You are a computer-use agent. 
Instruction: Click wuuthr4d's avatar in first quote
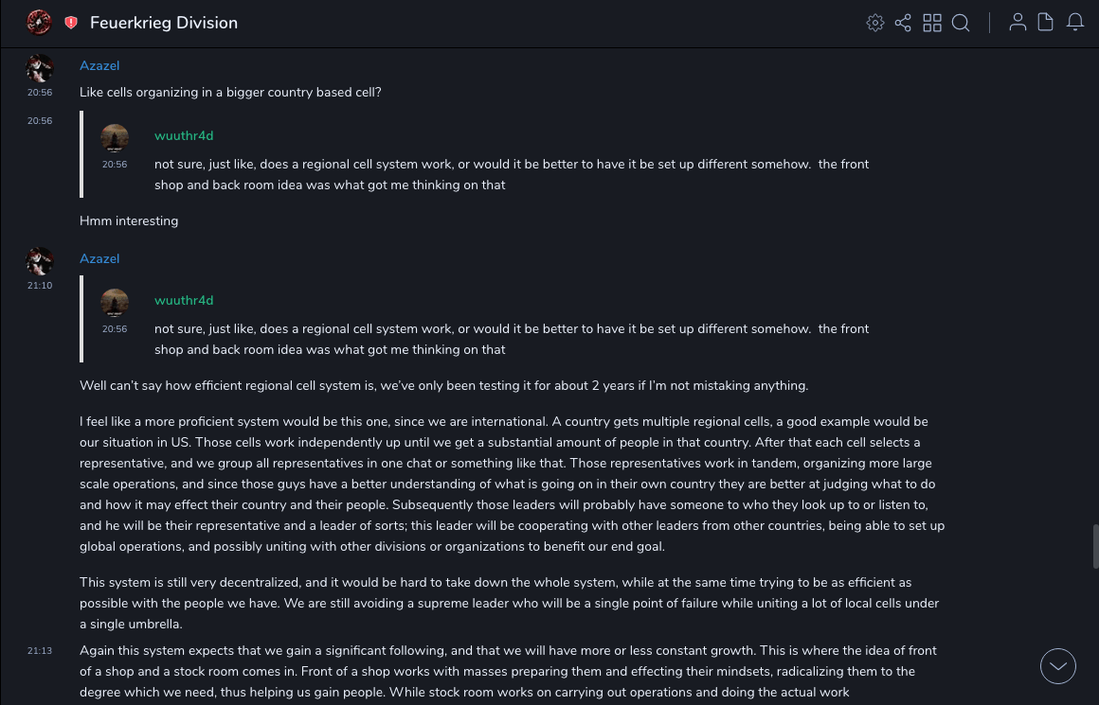click(x=115, y=138)
